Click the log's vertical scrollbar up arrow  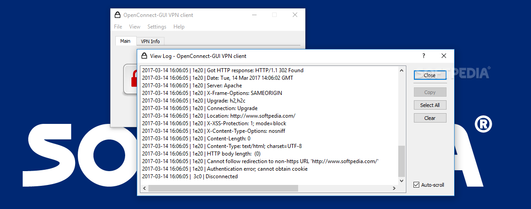click(x=402, y=70)
